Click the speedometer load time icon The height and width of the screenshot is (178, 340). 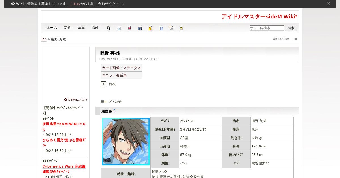(275, 39)
